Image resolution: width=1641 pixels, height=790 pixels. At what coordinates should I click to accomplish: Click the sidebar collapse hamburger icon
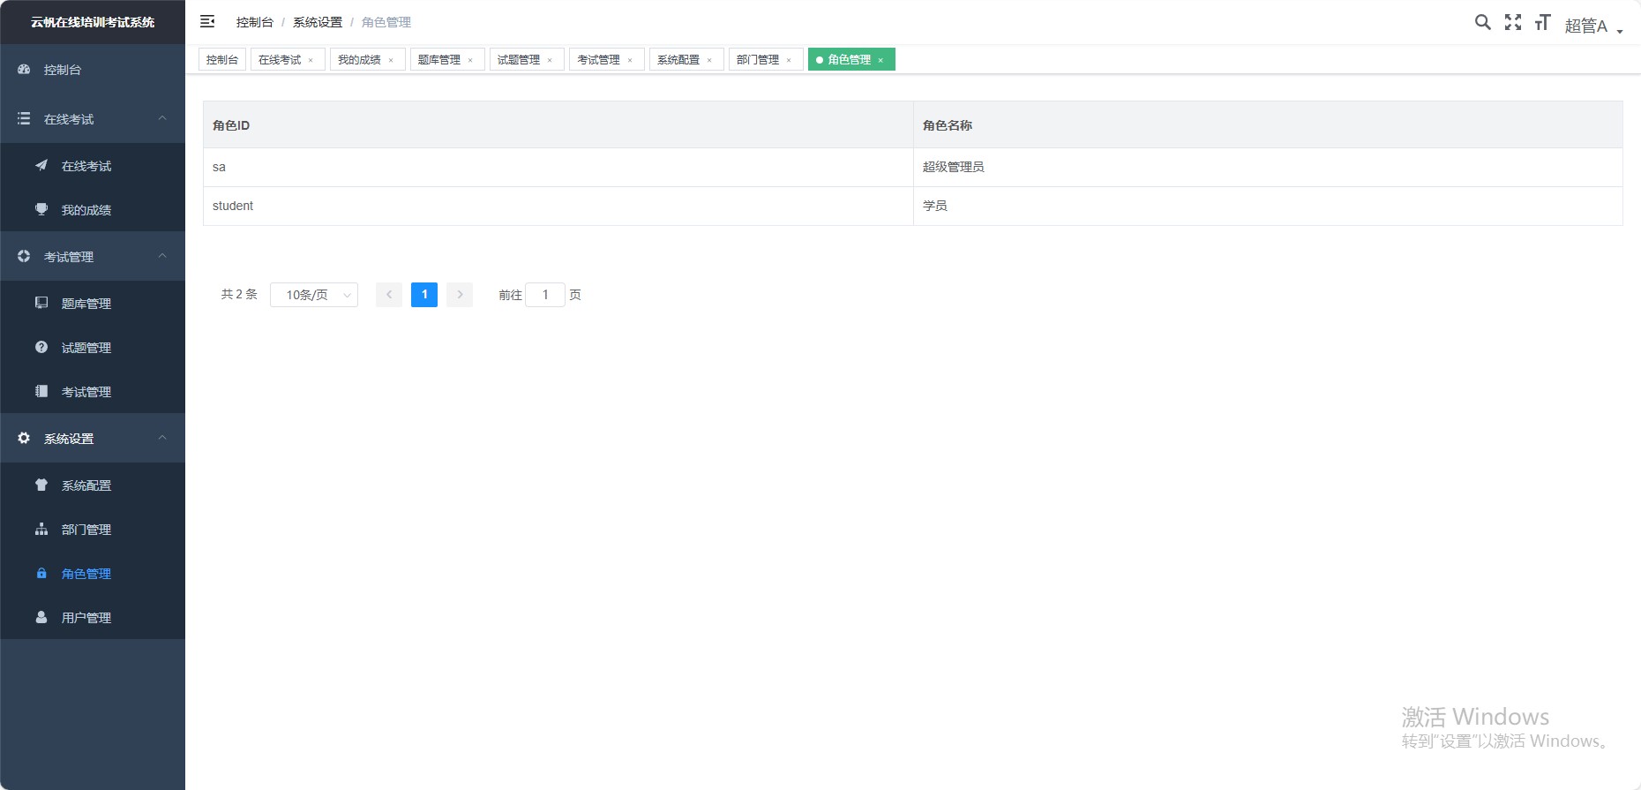(x=207, y=21)
